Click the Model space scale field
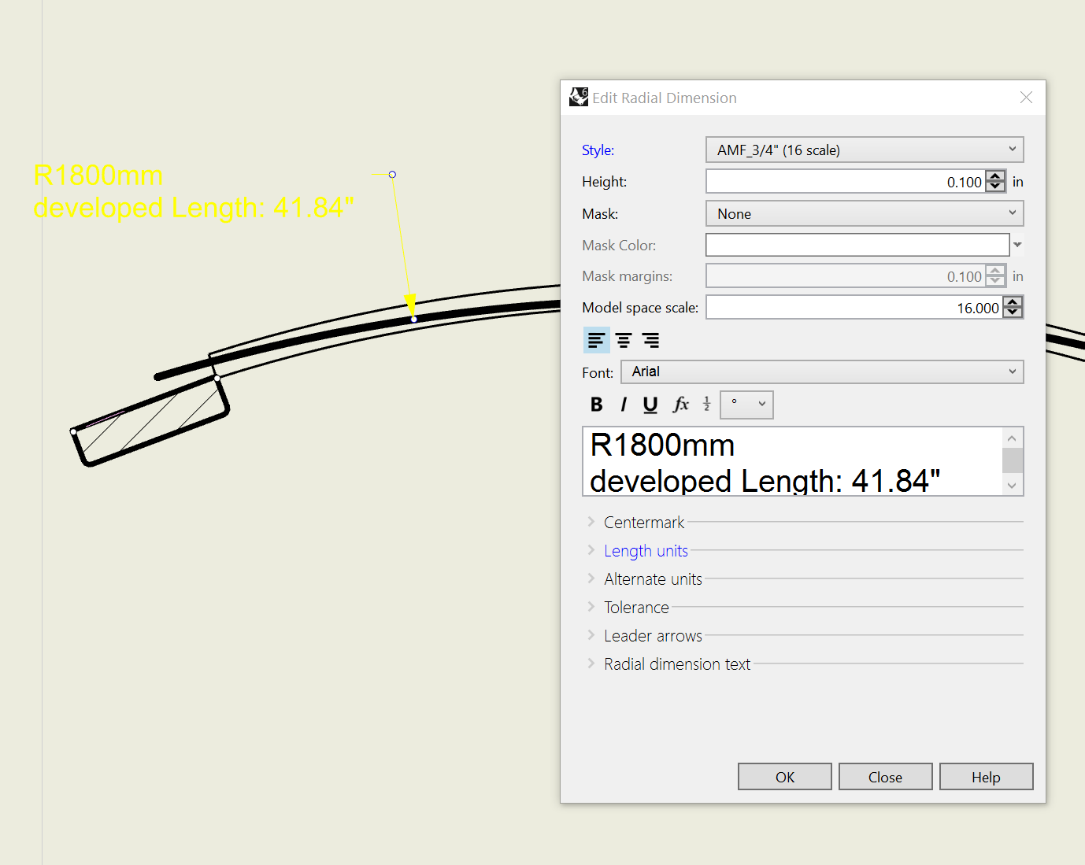 click(854, 308)
